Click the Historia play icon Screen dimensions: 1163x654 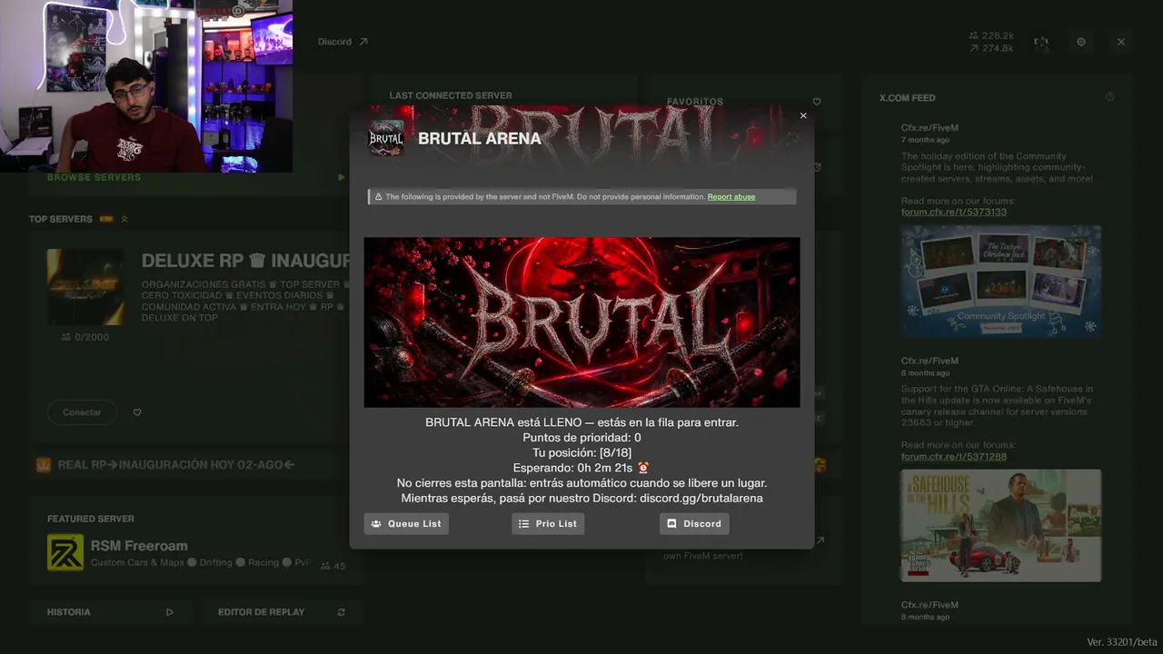[x=169, y=612]
